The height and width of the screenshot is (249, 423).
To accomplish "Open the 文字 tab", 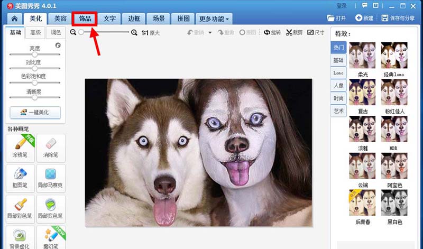I will pyautogui.click(x=109, y=19).
